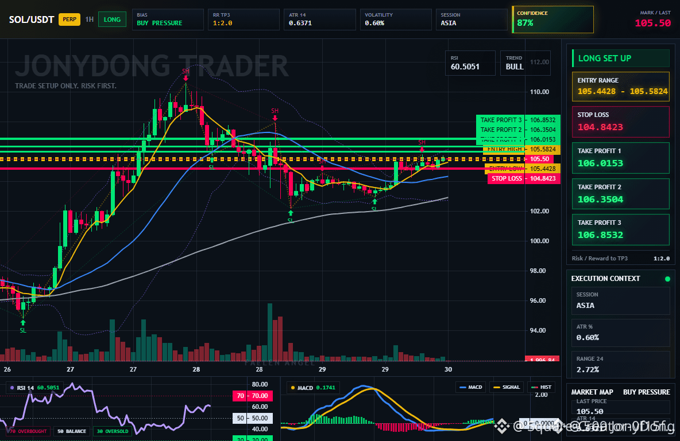The width and height of the screenshot is (680, 441).
Task: Open the SOL/USDT pair title
Action: coord(32,19)
